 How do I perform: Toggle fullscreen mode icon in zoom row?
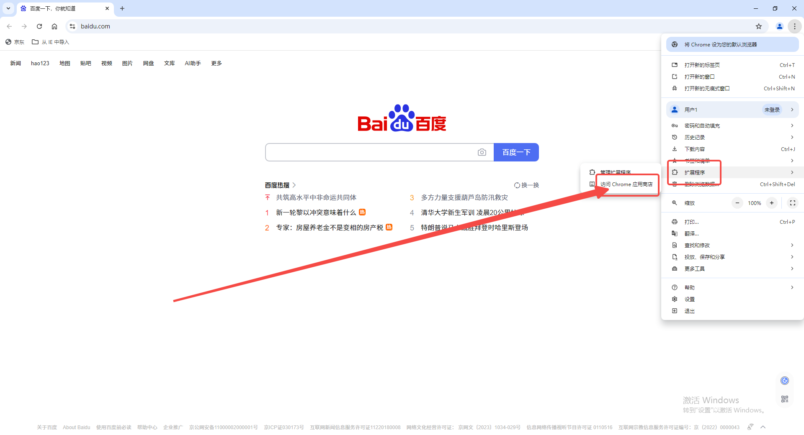793,203
